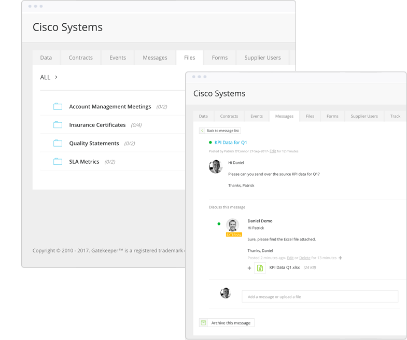This screenshot has width=407, height=340.
Task: Click the Edit link on Patrick's original post
Action: [273, 151]
